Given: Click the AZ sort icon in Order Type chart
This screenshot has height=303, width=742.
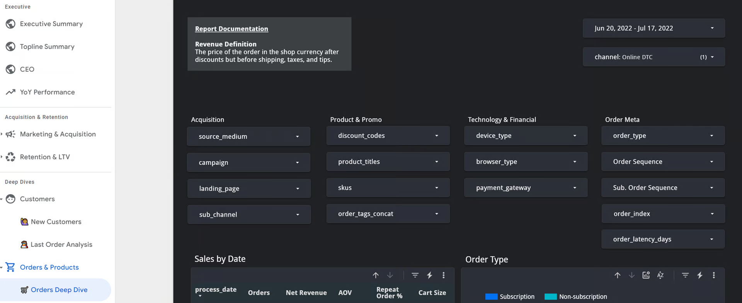Looking at the screenshot, I should pos(660,275).
